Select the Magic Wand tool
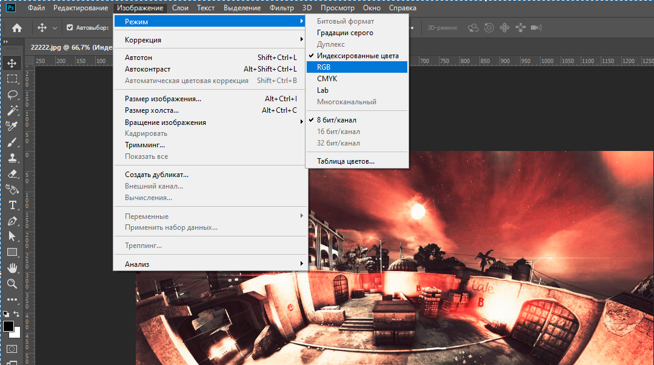The height and width of the screenshot is (365, 654). pyautogui.click(x=12, y=110)
